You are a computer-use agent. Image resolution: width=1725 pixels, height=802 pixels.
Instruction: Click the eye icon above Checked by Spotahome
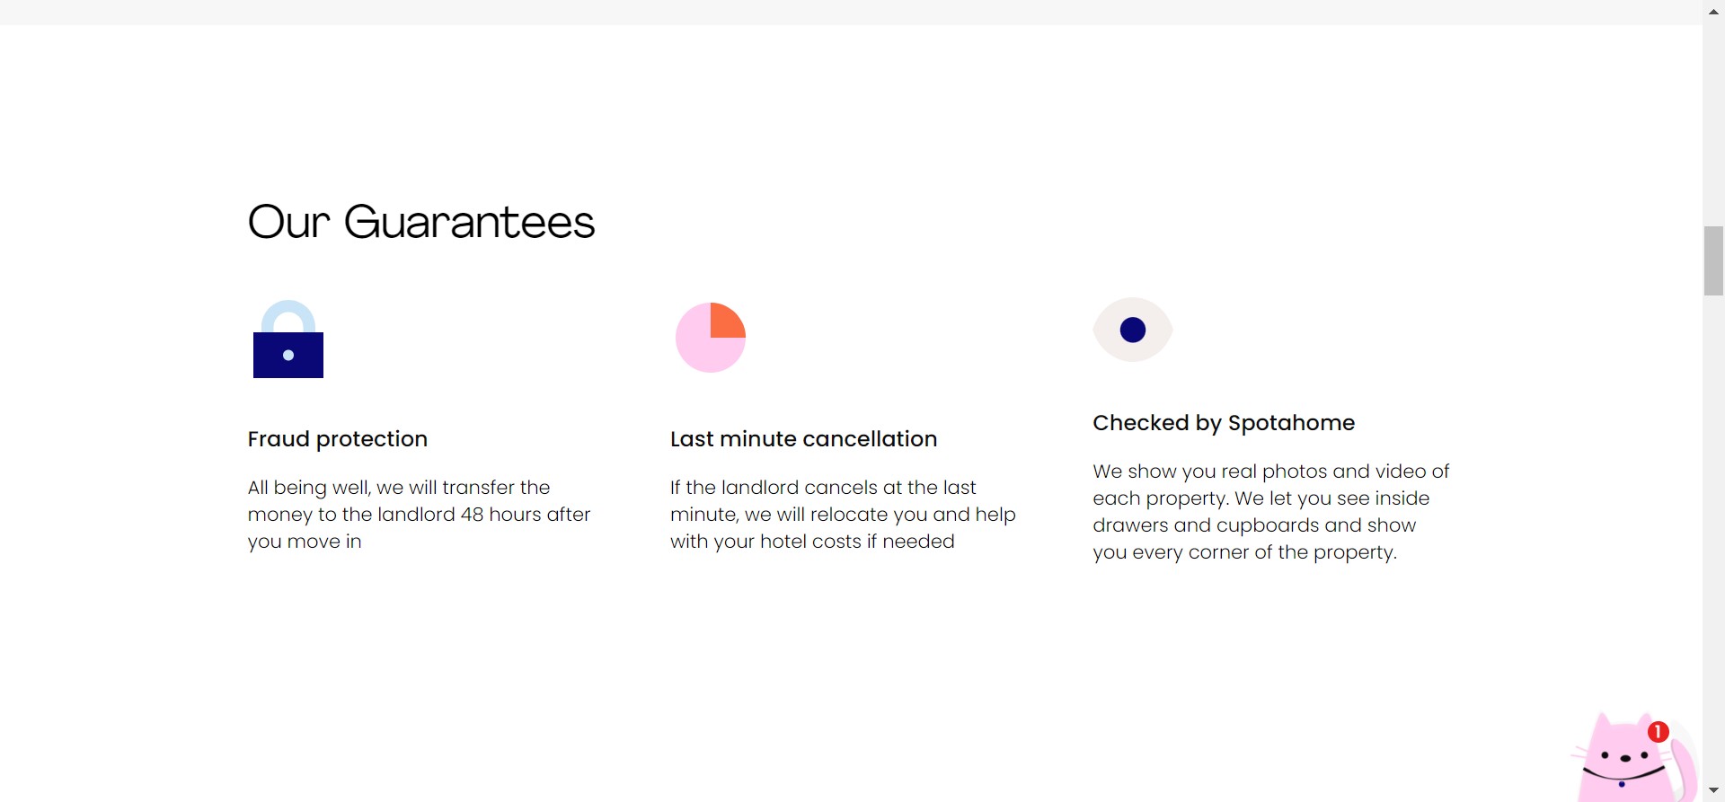click(x=1132, y=330)
